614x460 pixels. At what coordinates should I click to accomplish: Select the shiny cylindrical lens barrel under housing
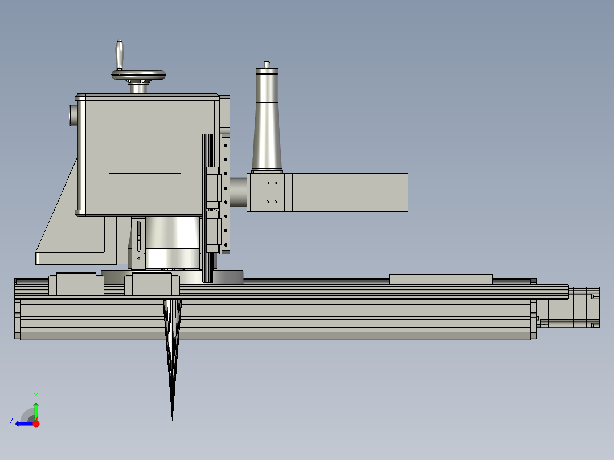[172, 243]
